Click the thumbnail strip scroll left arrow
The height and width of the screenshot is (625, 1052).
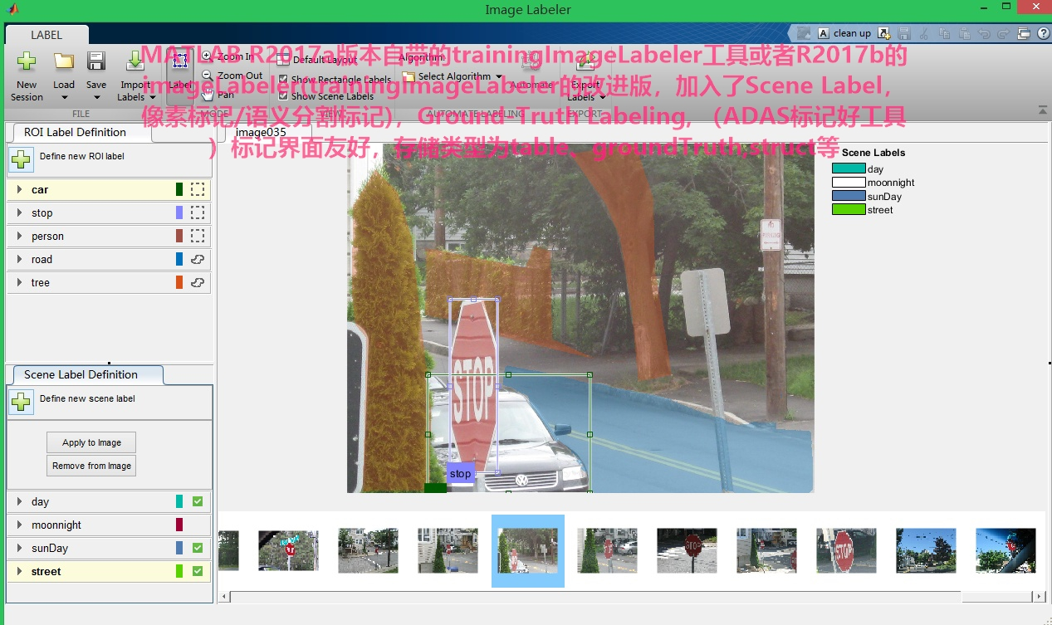tap(223, 597)
